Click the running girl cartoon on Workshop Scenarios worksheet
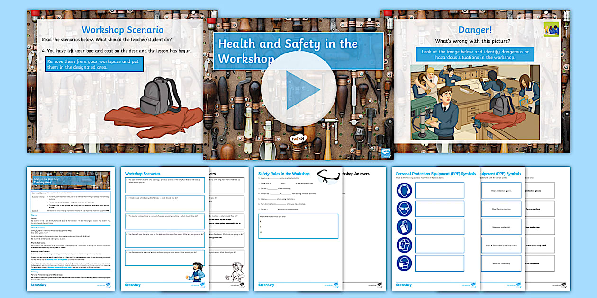Image resolution: width=597 pixels, height=298 pixels. (196, 273)
